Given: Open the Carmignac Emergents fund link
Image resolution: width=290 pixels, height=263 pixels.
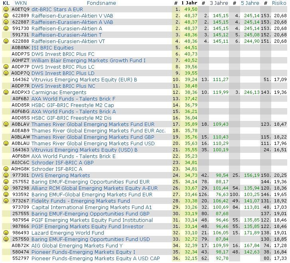Looking at the screenshot, I should tap(59, 92).
